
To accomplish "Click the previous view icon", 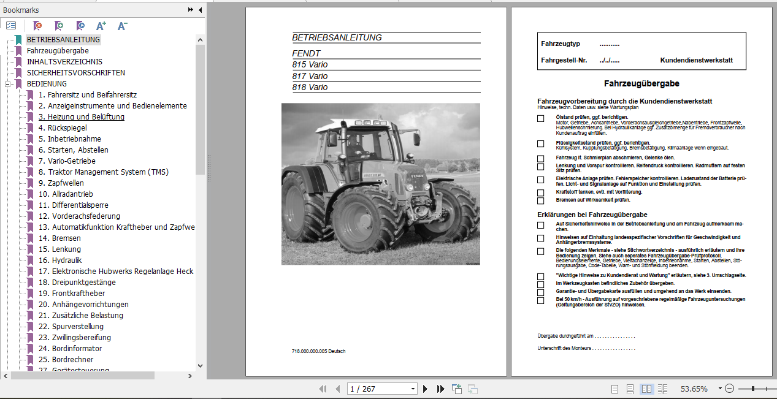I will tap(457, 389).
